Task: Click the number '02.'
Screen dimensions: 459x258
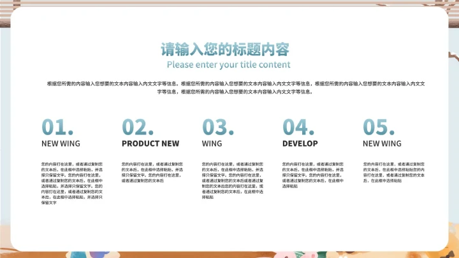Action: point(138,127)
